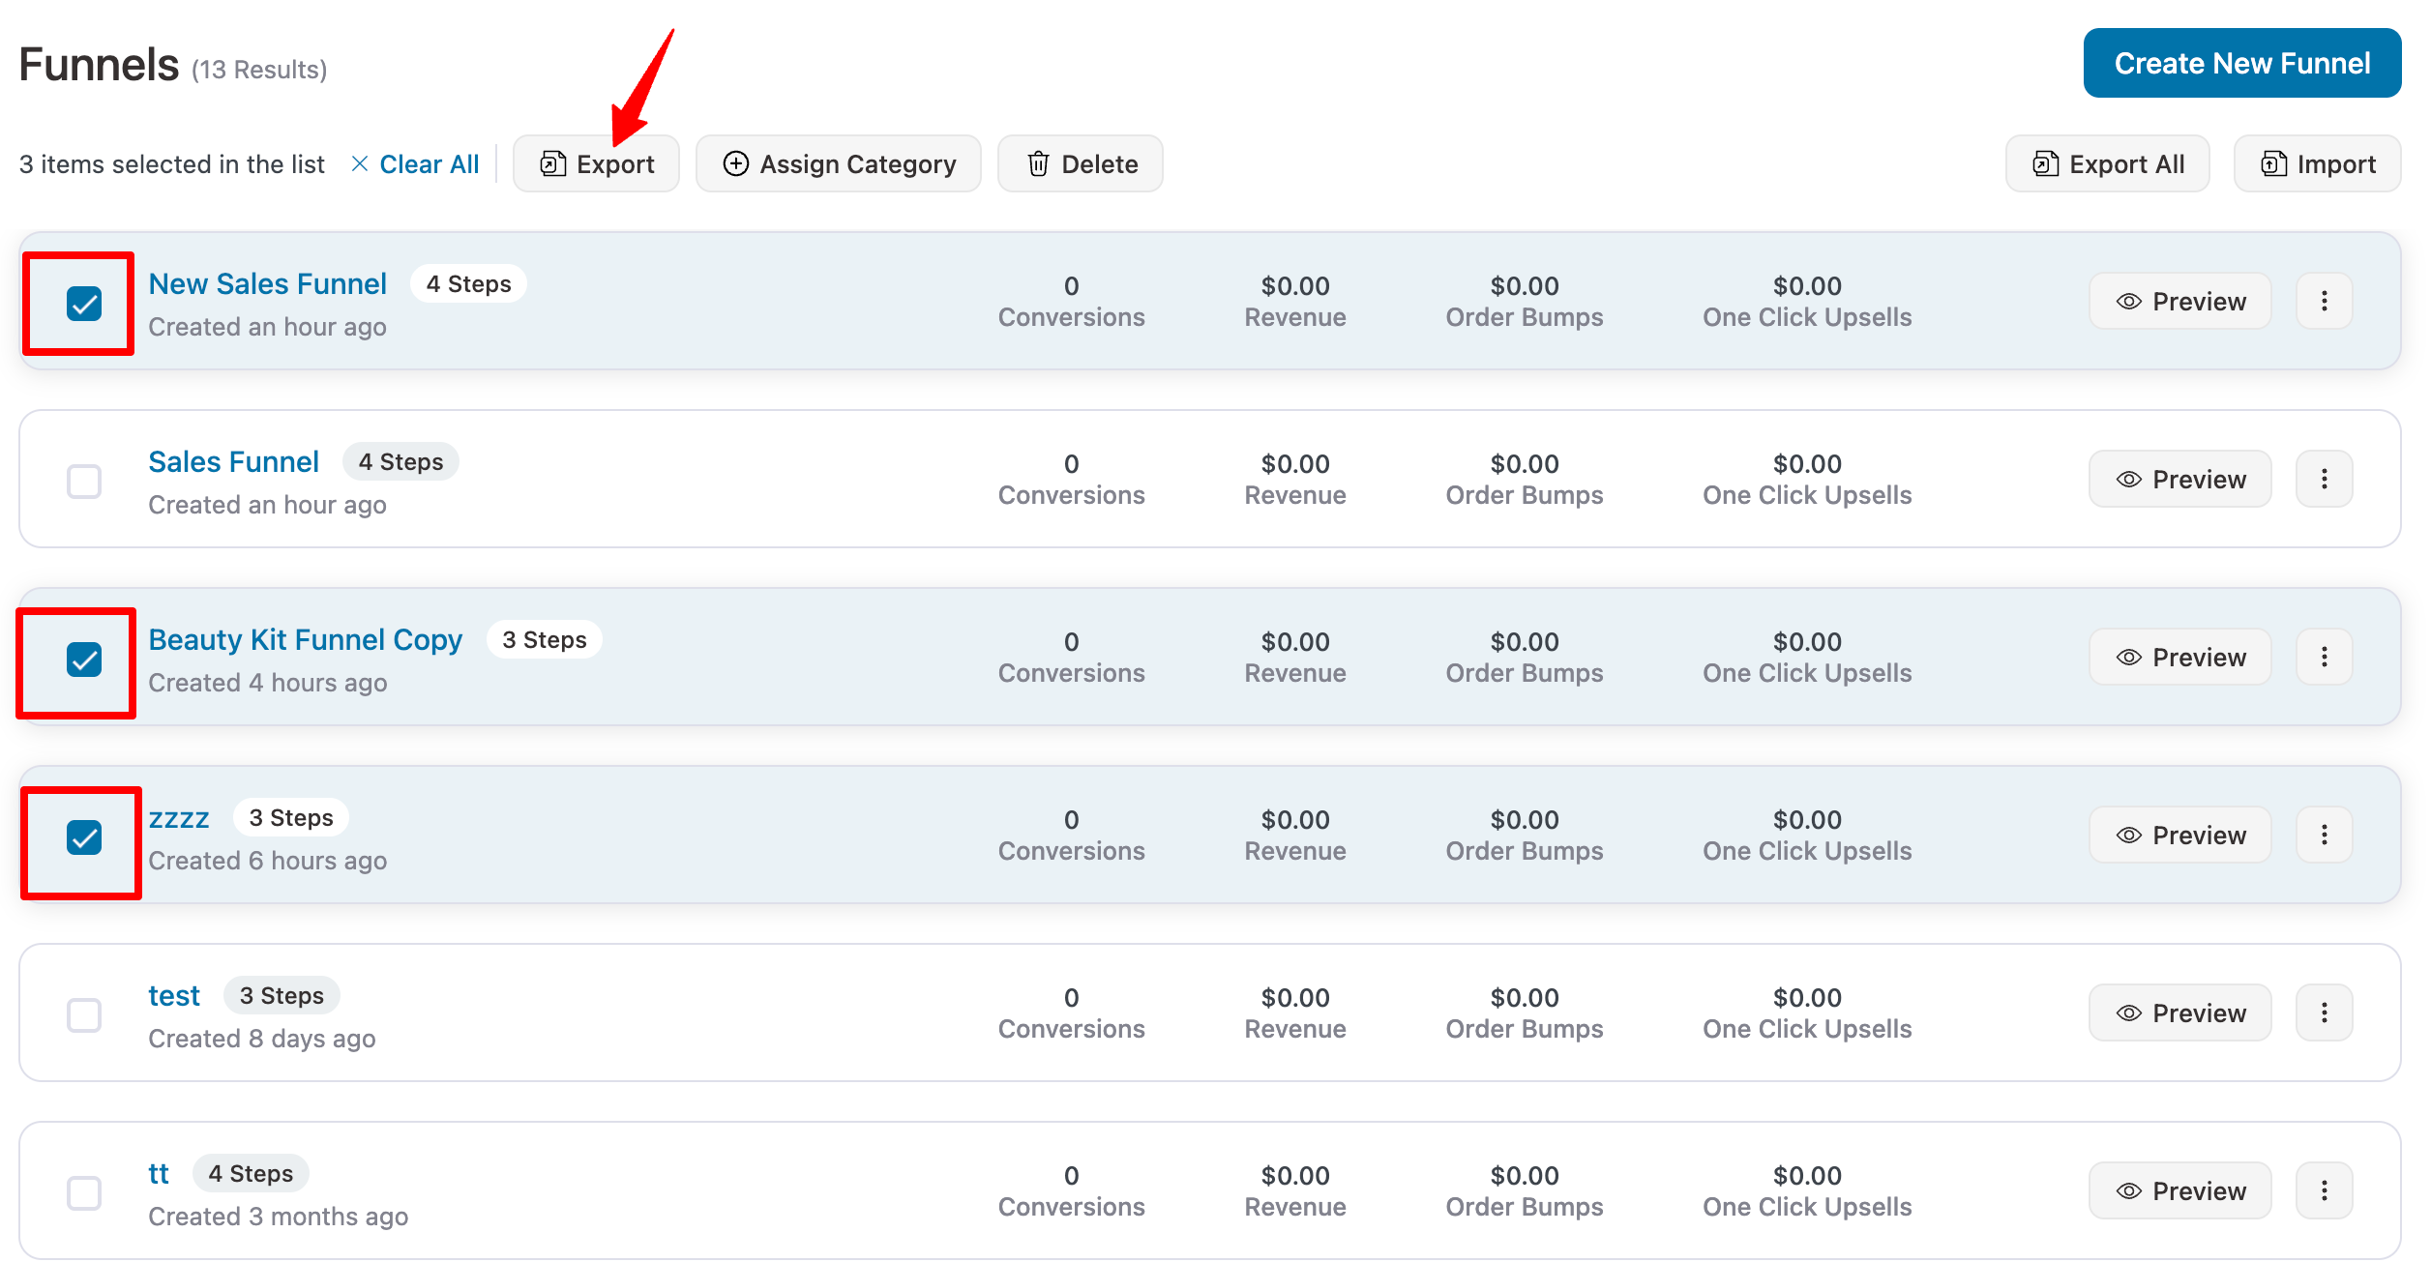The height and width of the screenshot is (1262, 2431).
Task: Click 'Created 4 hours ago' text
Action: click(x=268, y=683)
